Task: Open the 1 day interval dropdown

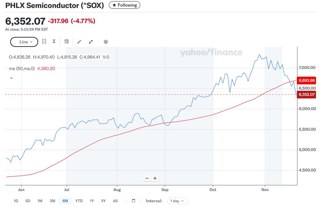Action: pos(177,201)
